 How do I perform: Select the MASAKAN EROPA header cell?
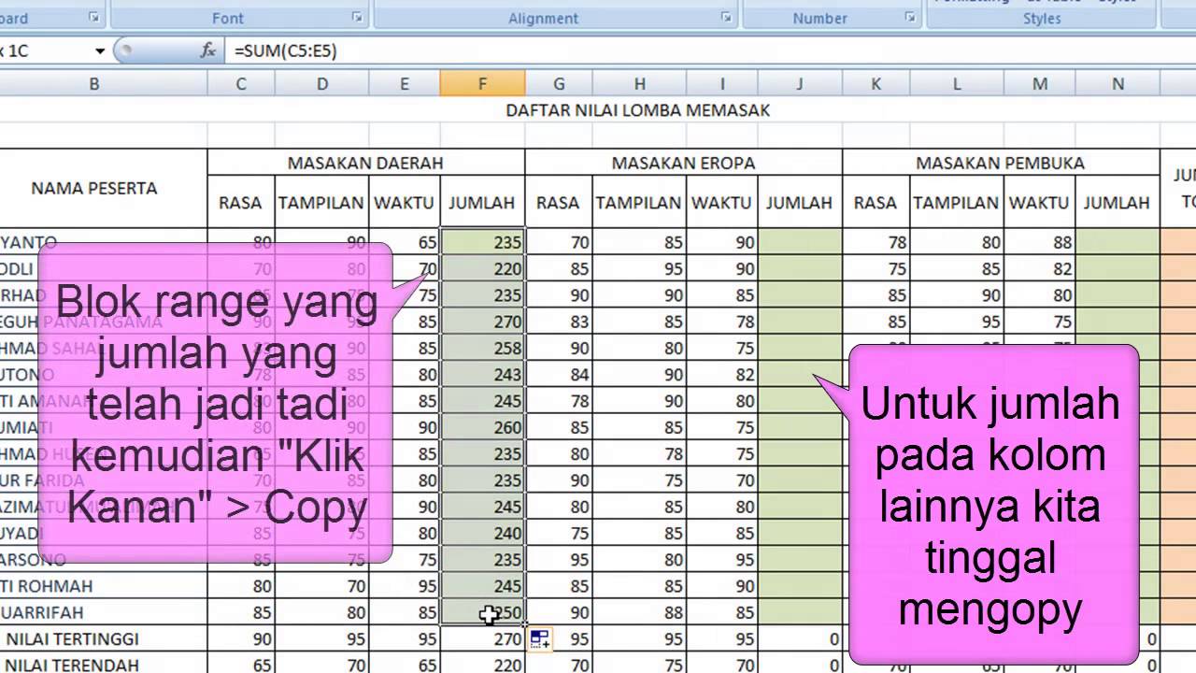(683, 163)
